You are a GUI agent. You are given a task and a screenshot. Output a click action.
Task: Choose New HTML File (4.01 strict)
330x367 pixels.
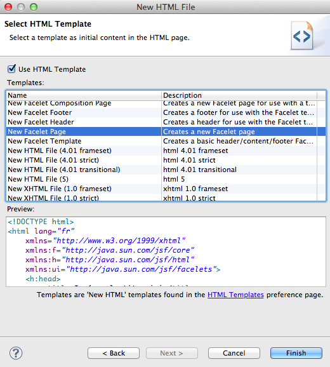click(x=166, y=160)
